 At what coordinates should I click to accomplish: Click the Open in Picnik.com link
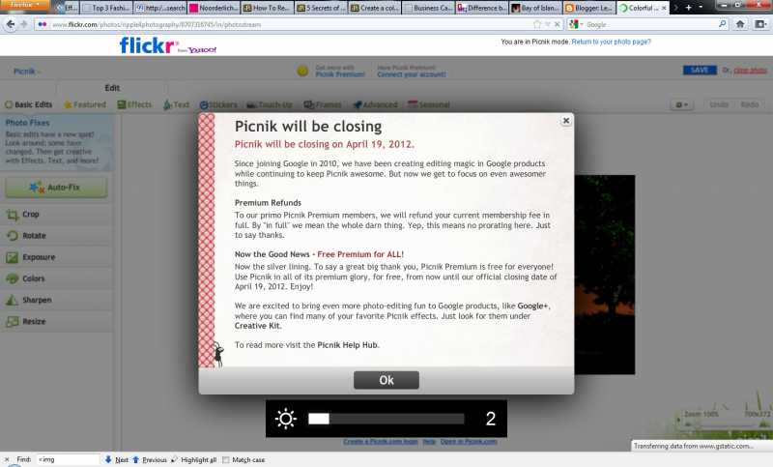469,441
